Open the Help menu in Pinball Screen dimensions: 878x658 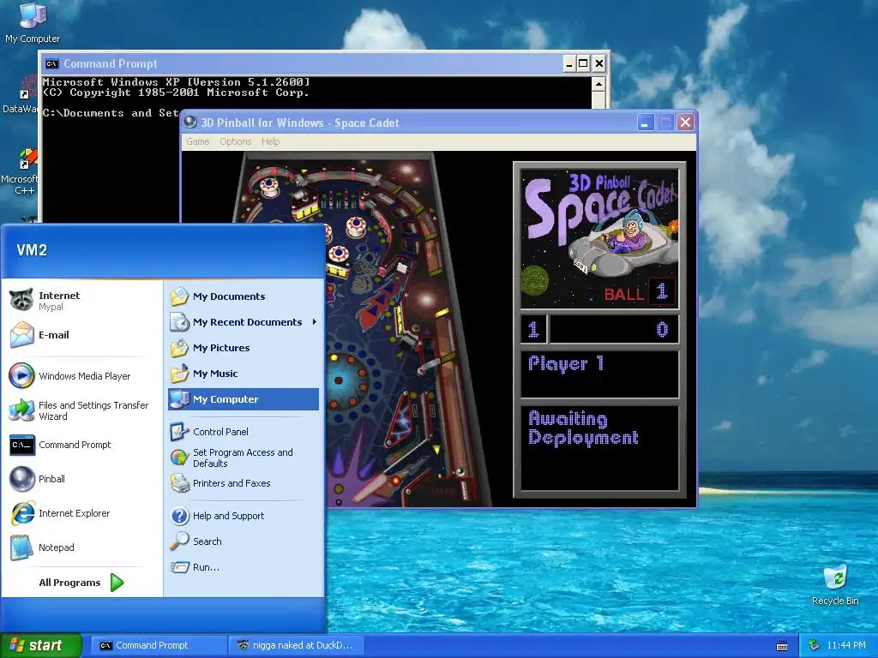point(270,141)
